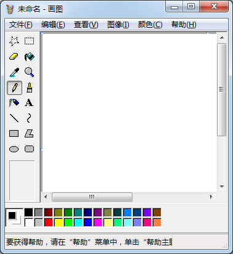Pick the navy blue swatch

click(x=88, y=213)
